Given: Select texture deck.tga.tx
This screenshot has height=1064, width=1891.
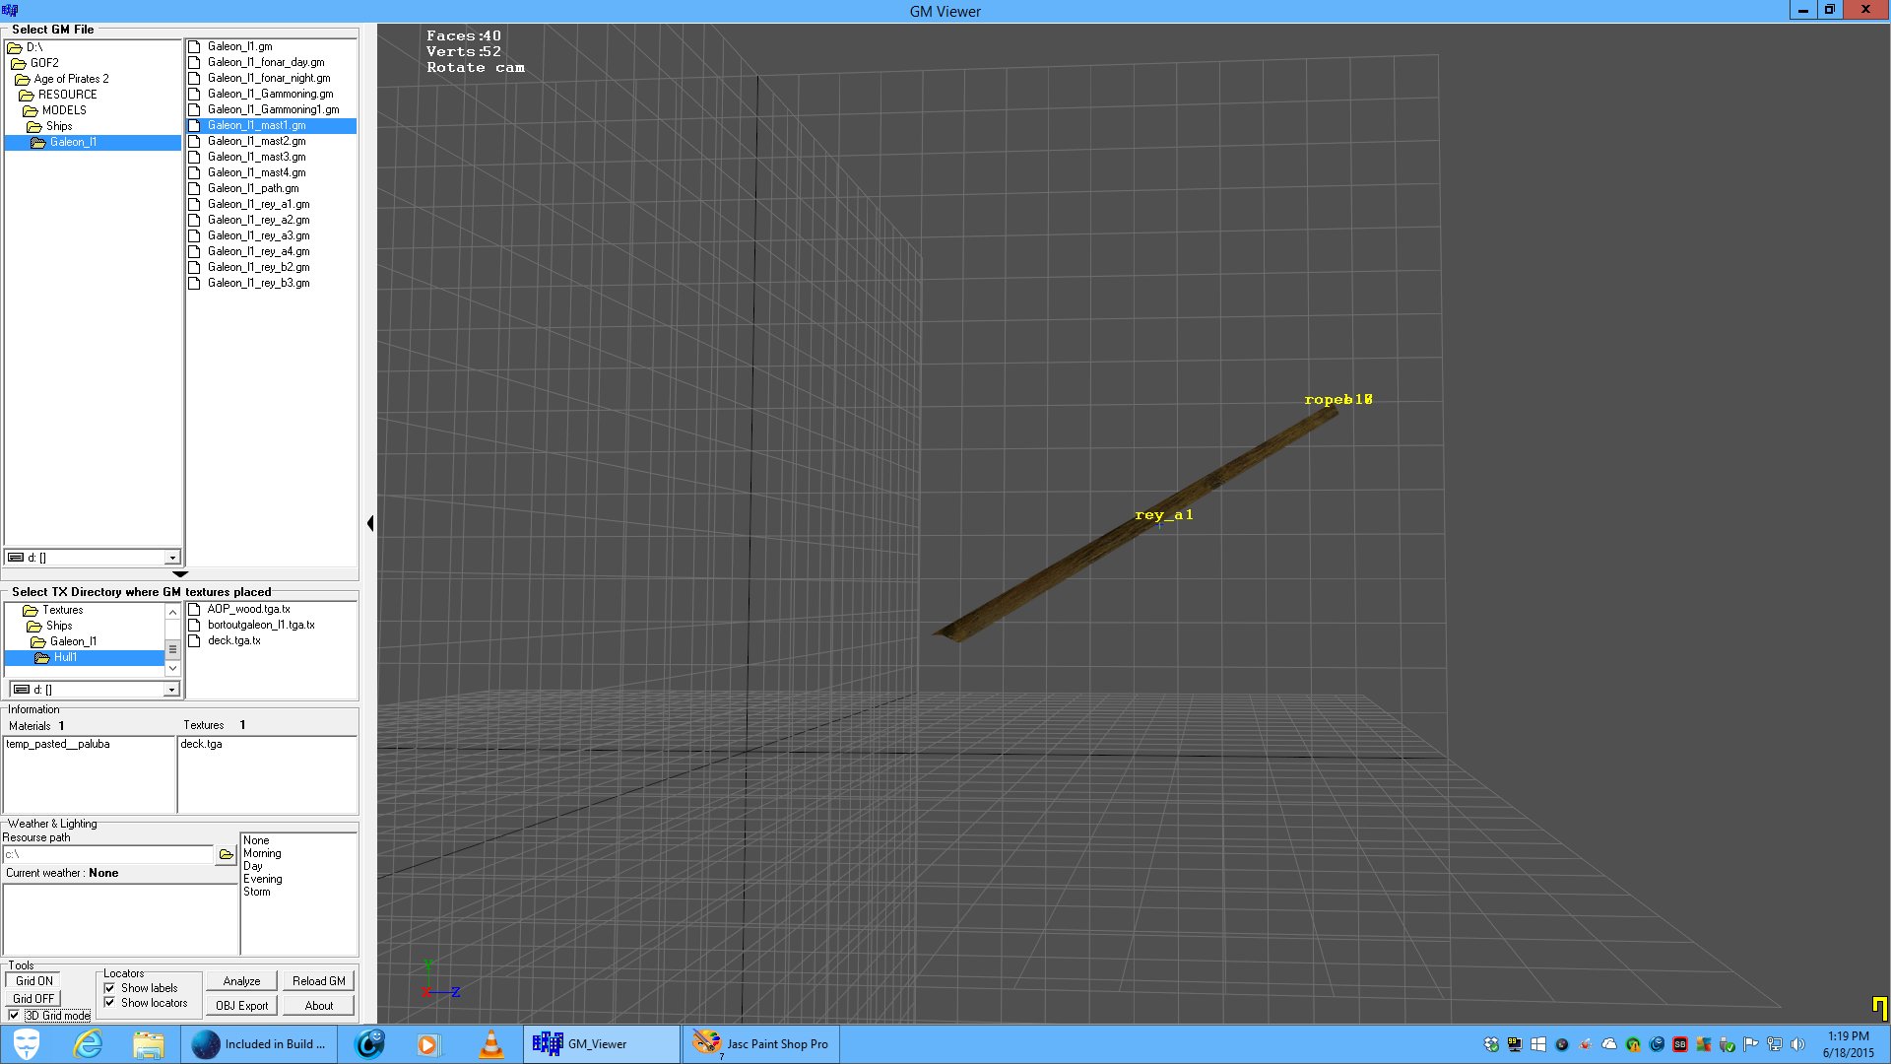Looking at the screenshot, I should click(233, 640).
